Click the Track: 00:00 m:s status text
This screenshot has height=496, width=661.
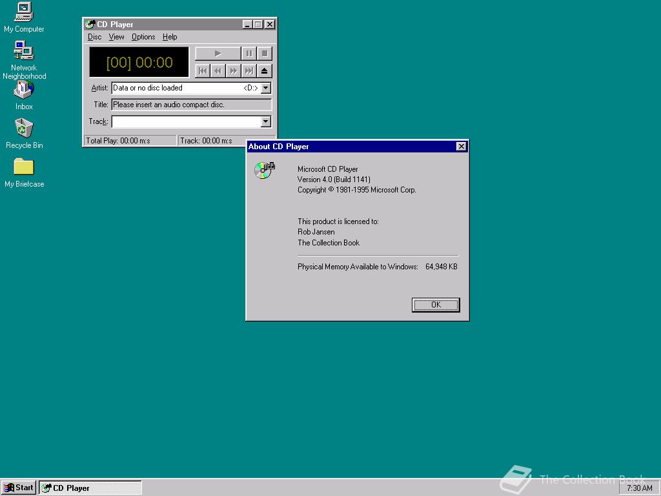[x=206, y=140]
